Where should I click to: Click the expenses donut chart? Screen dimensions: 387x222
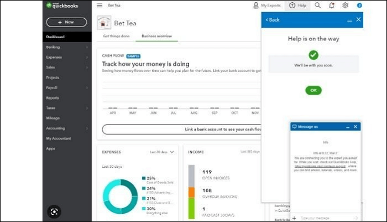pos(120,197)
